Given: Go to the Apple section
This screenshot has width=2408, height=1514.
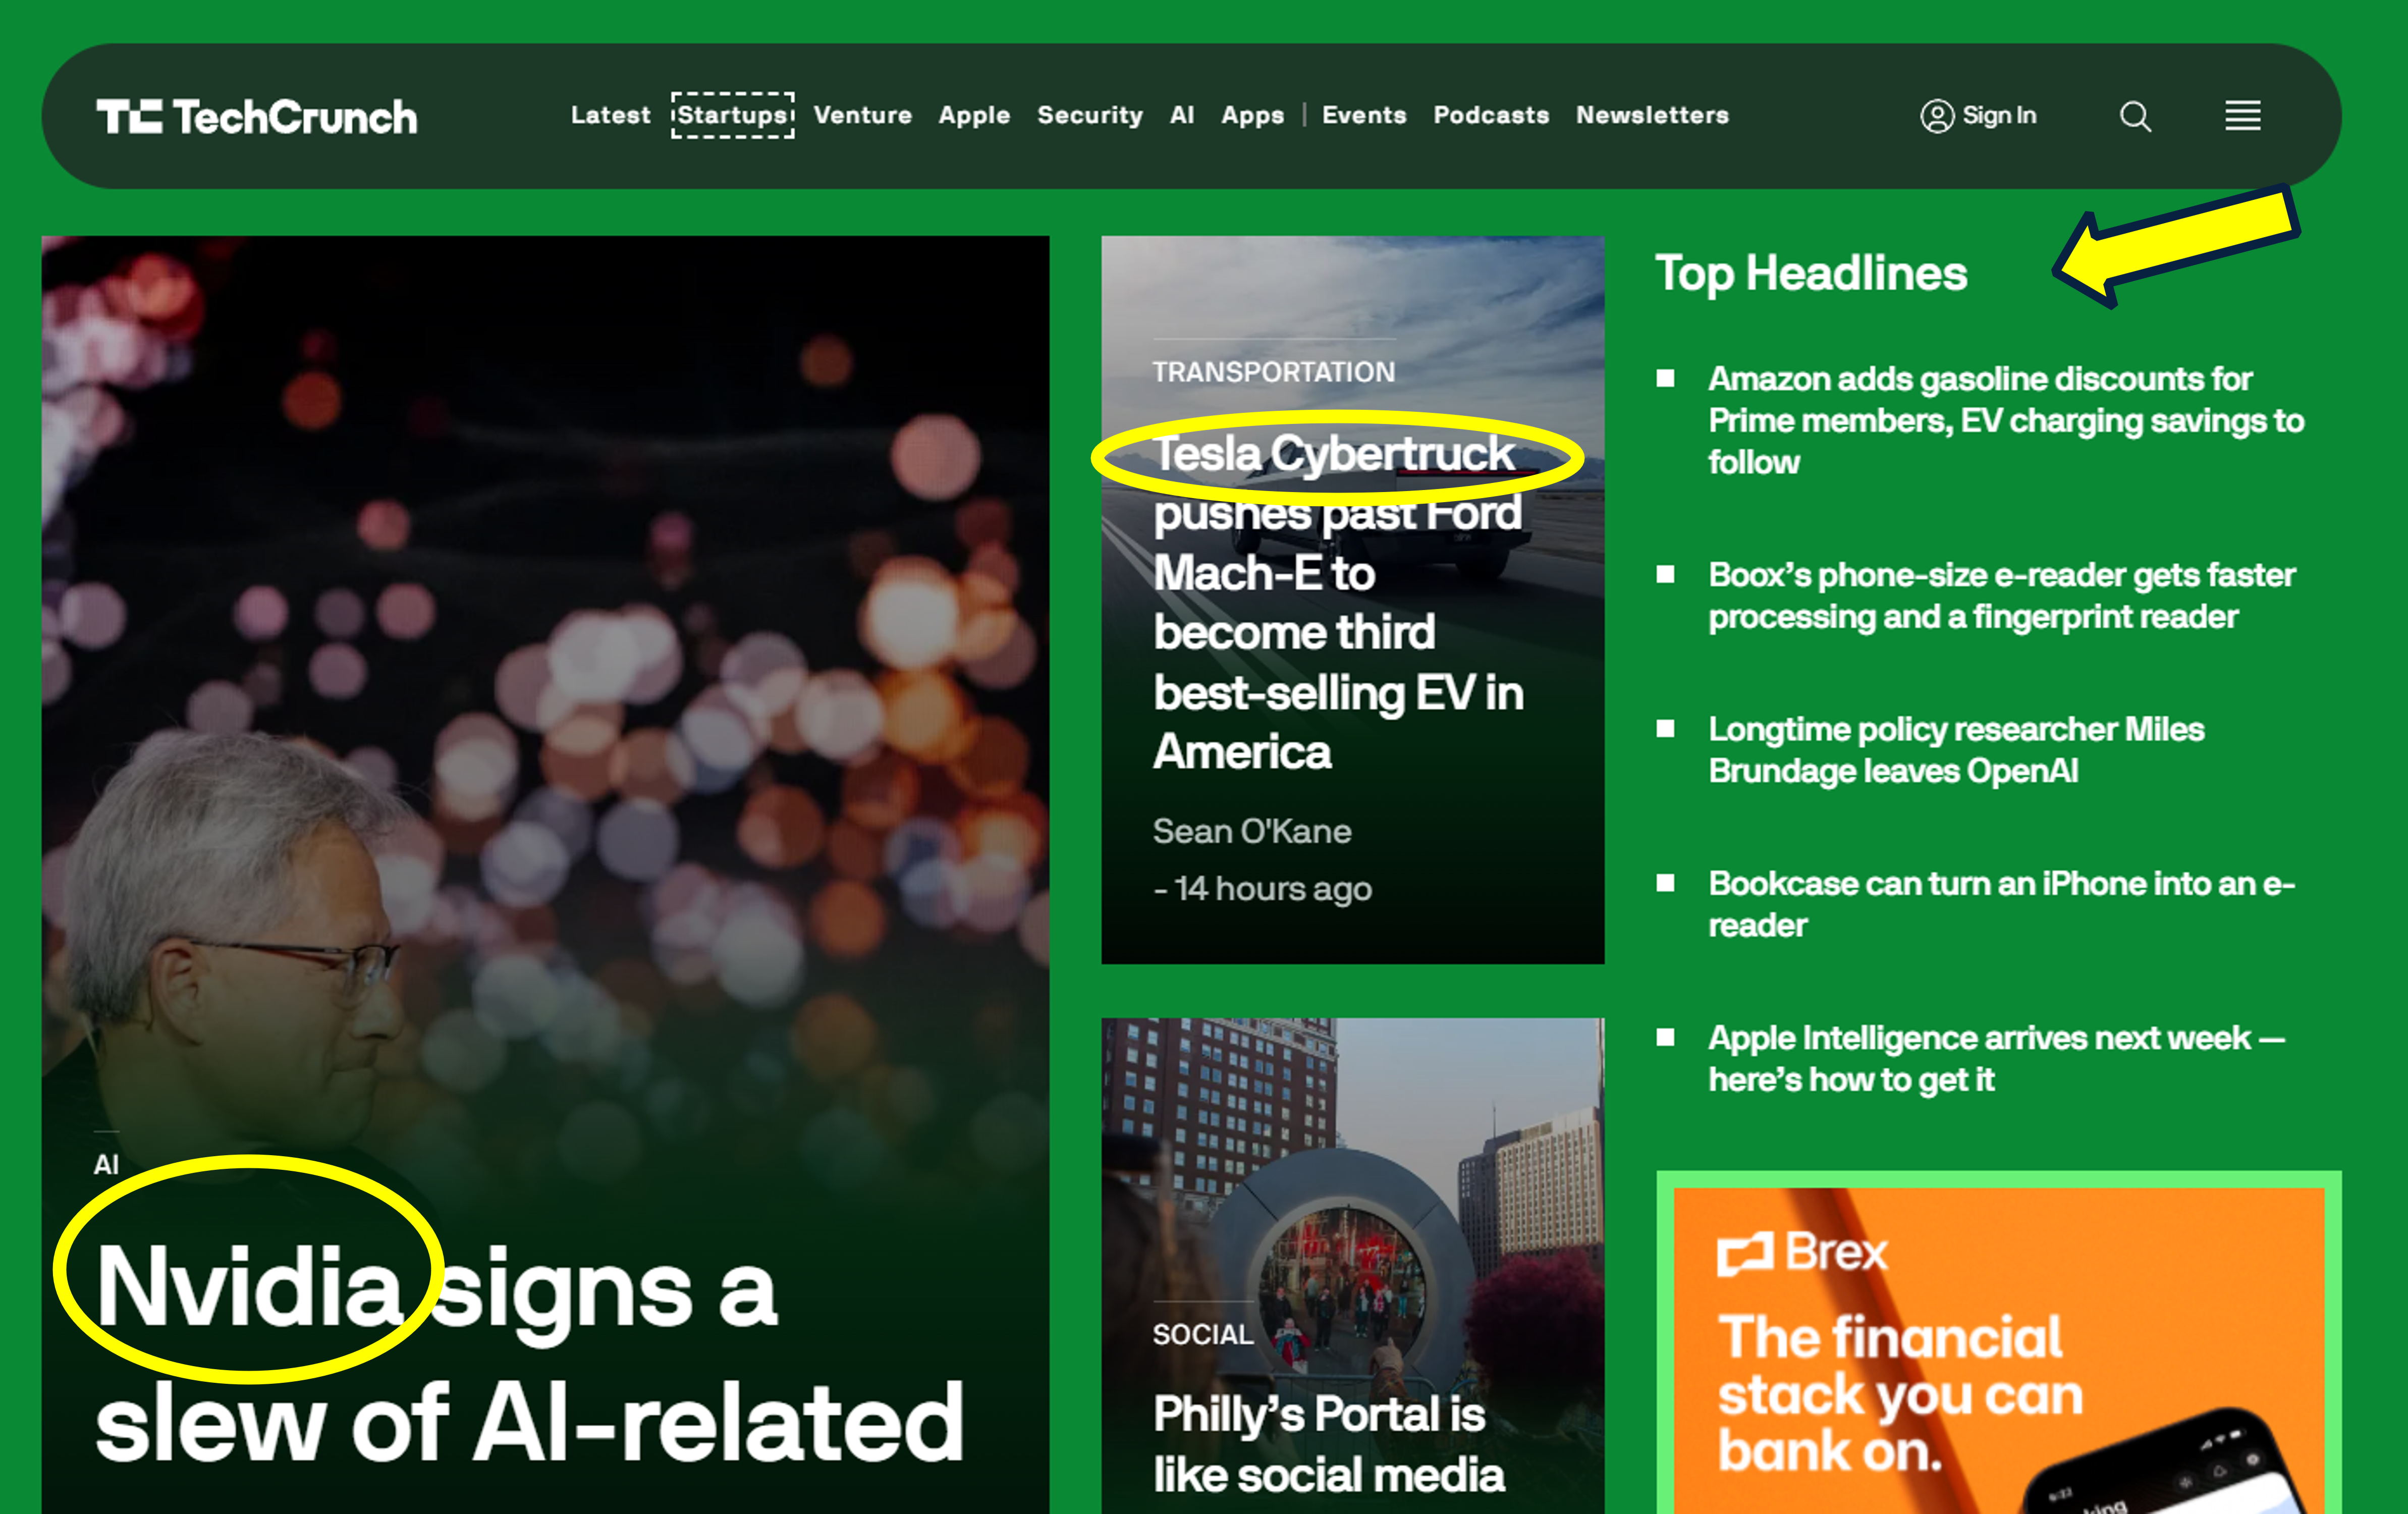Looking at the screenshot, I should click(x=974, y=116).
